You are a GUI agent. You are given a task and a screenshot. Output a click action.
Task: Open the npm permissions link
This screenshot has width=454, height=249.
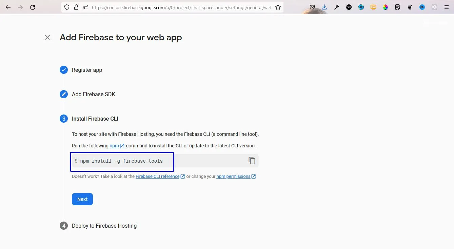[x=236, y=177]
